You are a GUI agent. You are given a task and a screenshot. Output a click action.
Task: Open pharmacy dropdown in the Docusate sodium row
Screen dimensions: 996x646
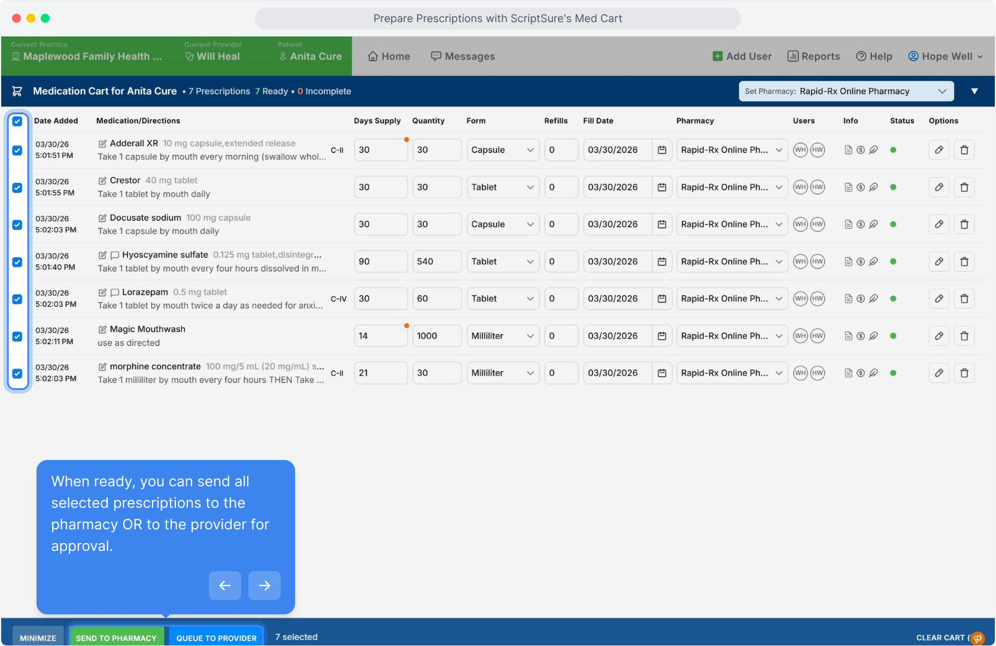click(732, 224)
